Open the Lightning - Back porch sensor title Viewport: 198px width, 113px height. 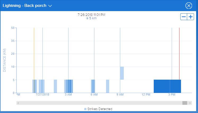pyautogui.click(x=24, y=6)
